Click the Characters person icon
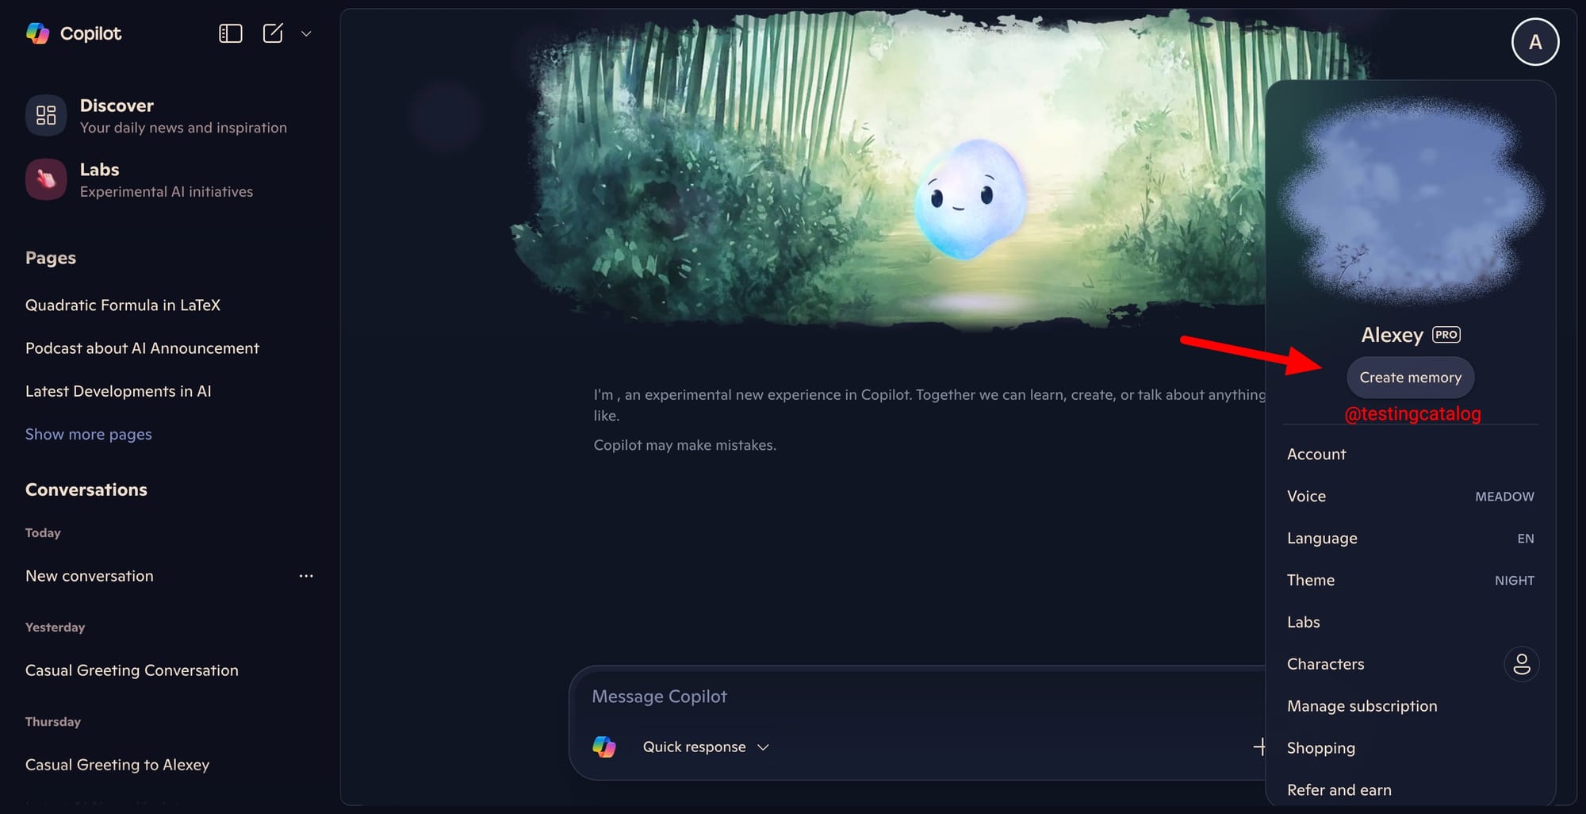The image size is (1586, 814). click(x=1522, y=664)
